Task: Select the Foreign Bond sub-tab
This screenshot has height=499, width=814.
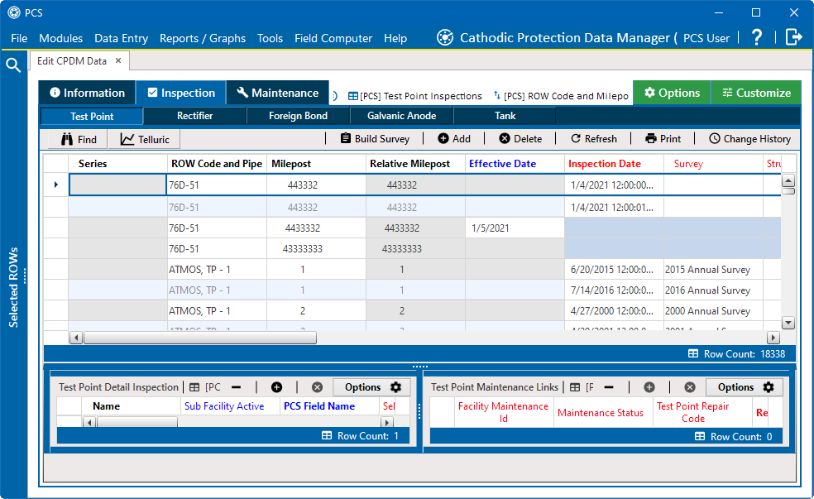Action: (x=298, y=116)
